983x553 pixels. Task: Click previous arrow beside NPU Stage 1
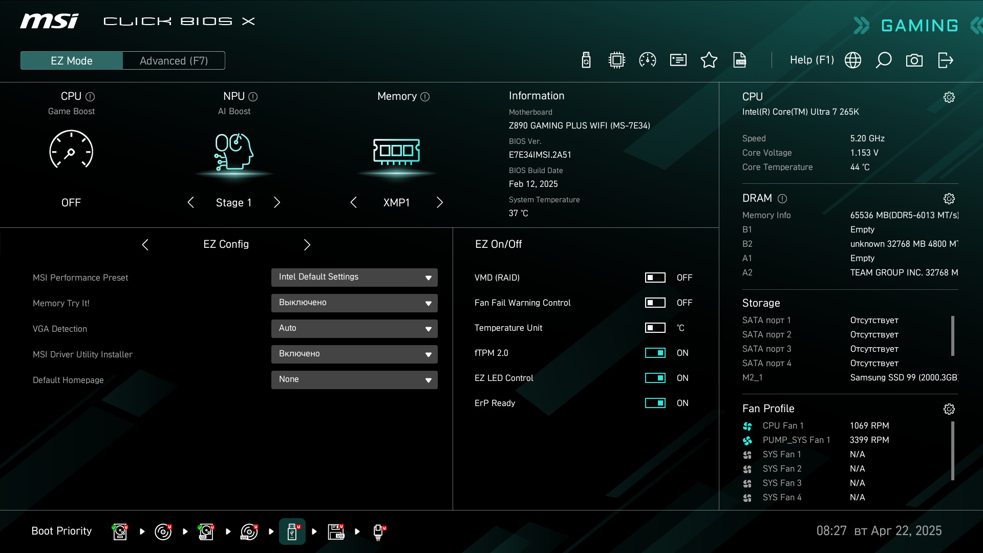pyautogui.click(x=190, y=202)
